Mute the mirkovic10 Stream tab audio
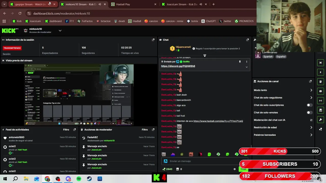Image resolution: width=326 pixels, height=183 pixels. click(100, 4)
